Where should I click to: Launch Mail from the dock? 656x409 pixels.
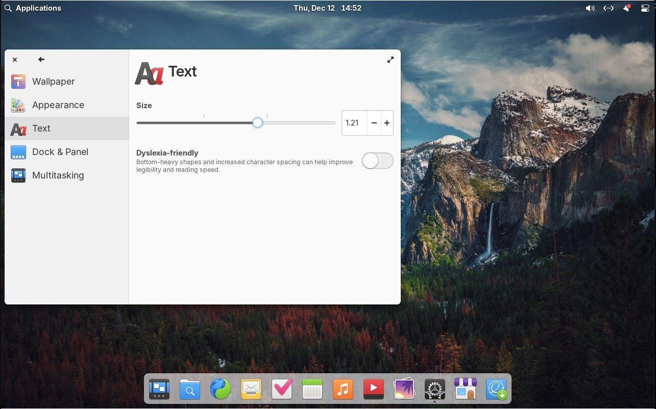(251, 389)
